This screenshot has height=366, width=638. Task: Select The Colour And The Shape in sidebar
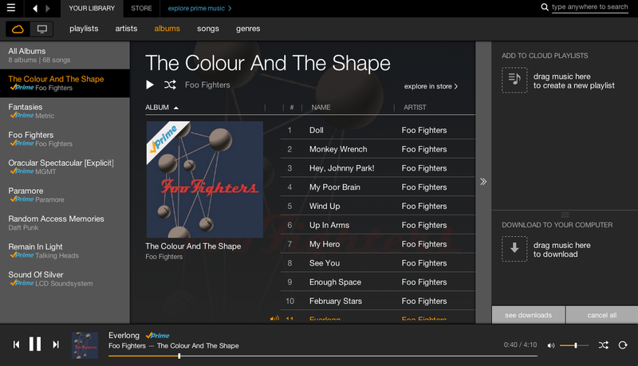click(65, 83)
